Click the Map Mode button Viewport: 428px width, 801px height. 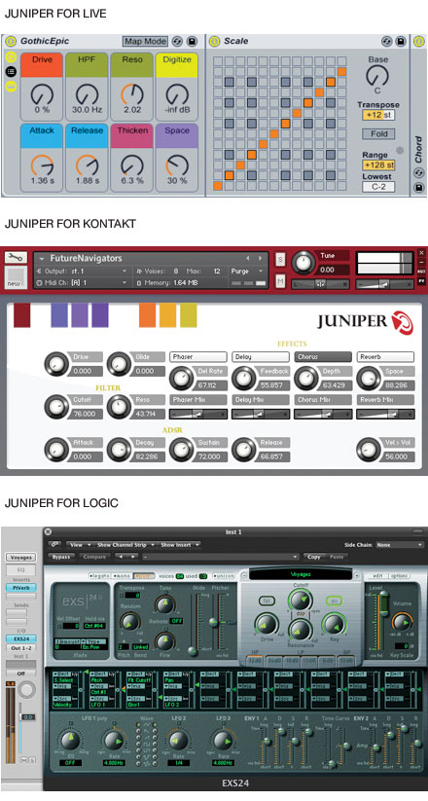click(x=145, y=41)
